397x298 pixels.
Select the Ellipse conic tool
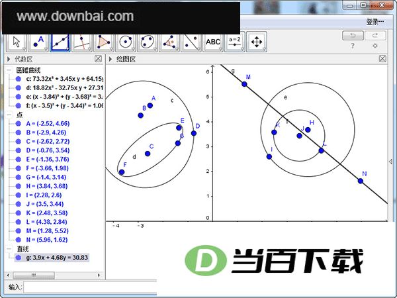(x=148, y=42)
